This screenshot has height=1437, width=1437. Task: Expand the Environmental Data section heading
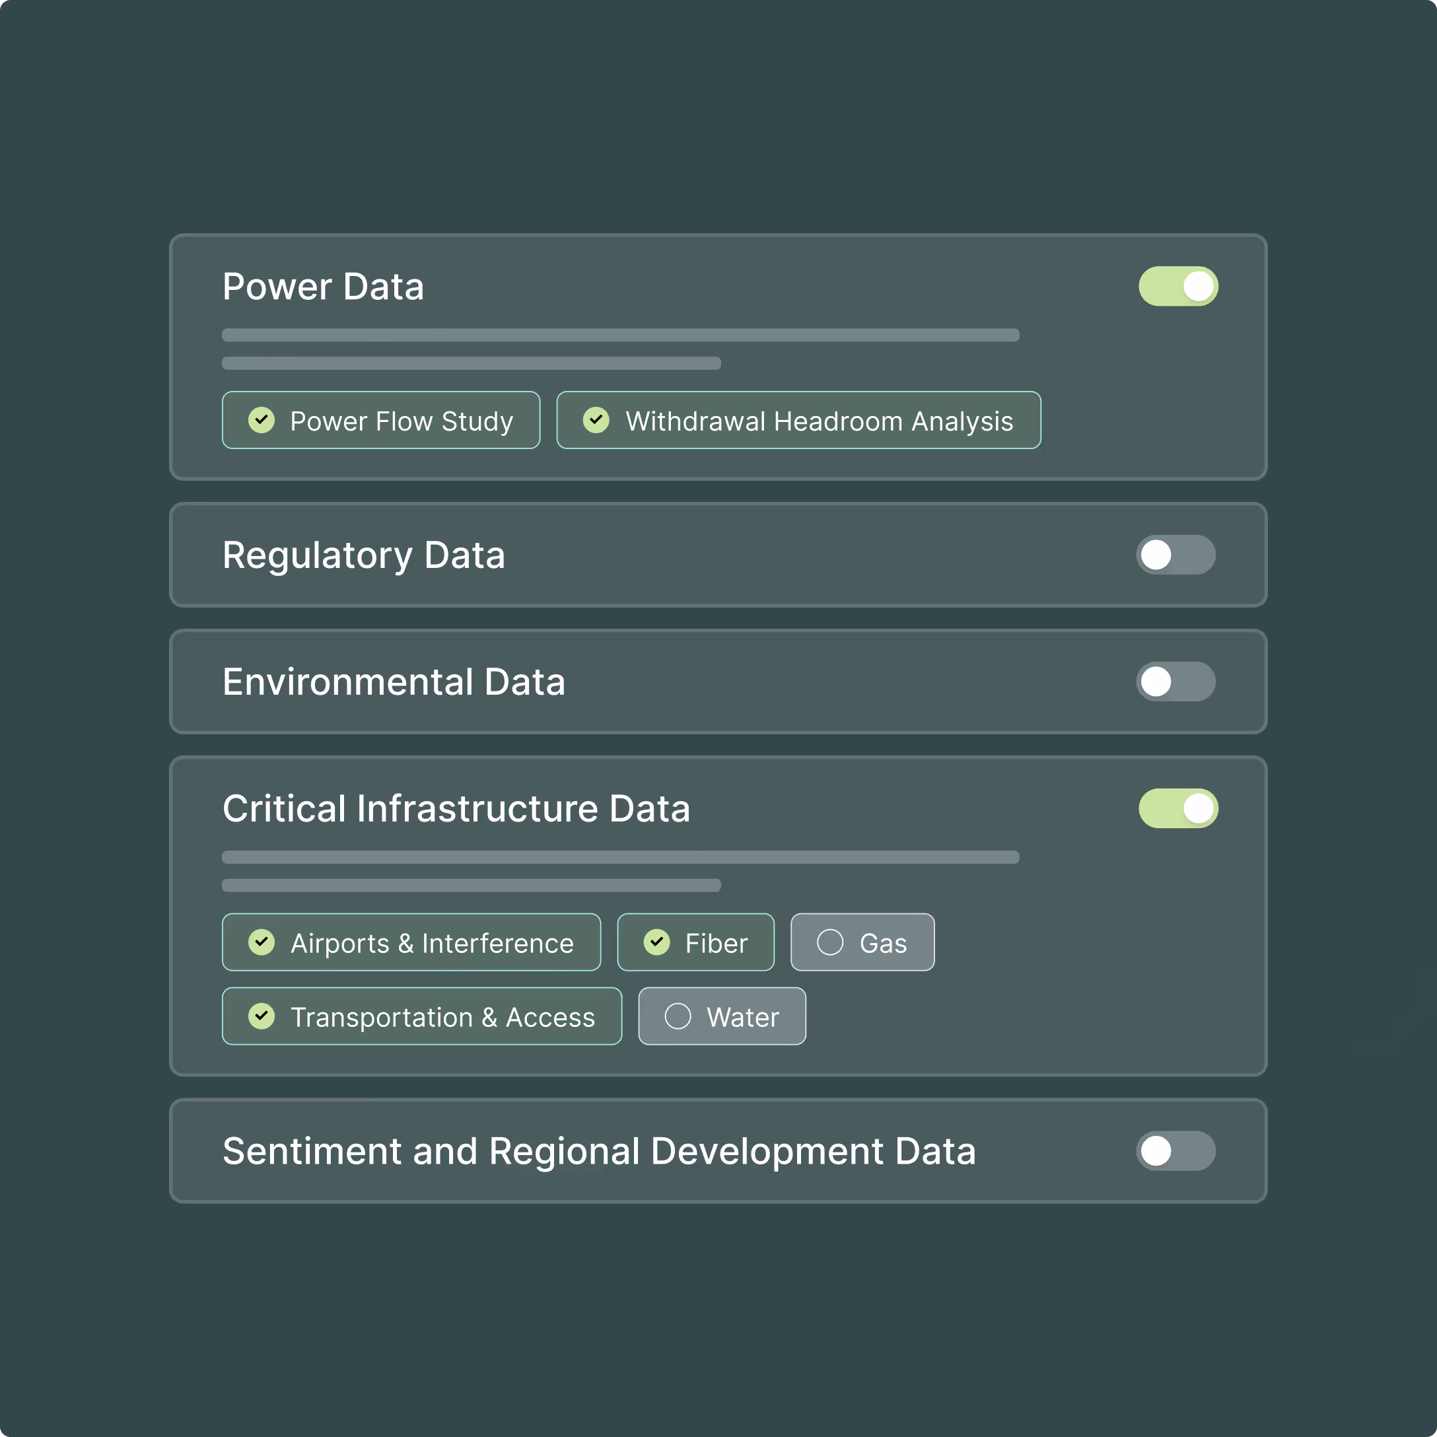(394, 682)
